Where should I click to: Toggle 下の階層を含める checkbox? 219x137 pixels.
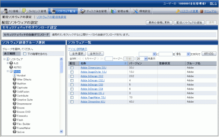click(25, 54)
